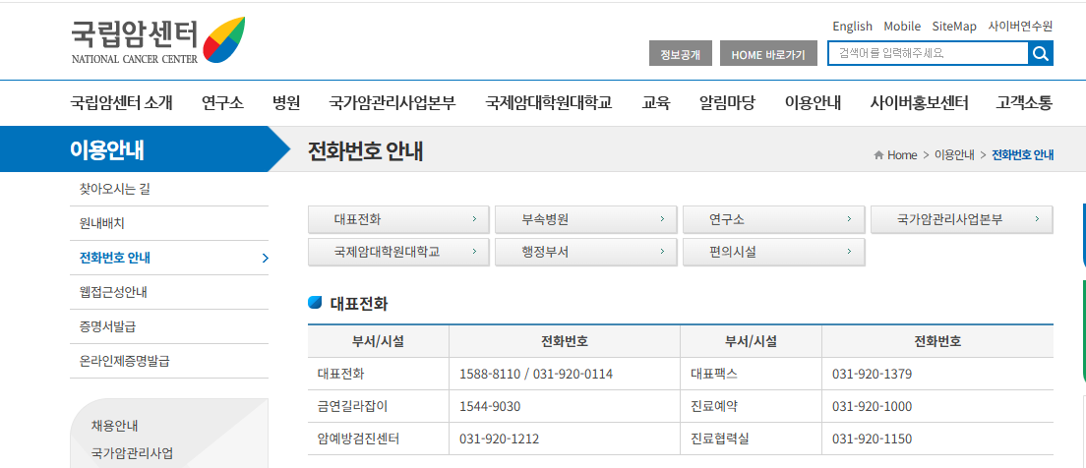Click the 진료협력실 table cell

coord(752,439)
